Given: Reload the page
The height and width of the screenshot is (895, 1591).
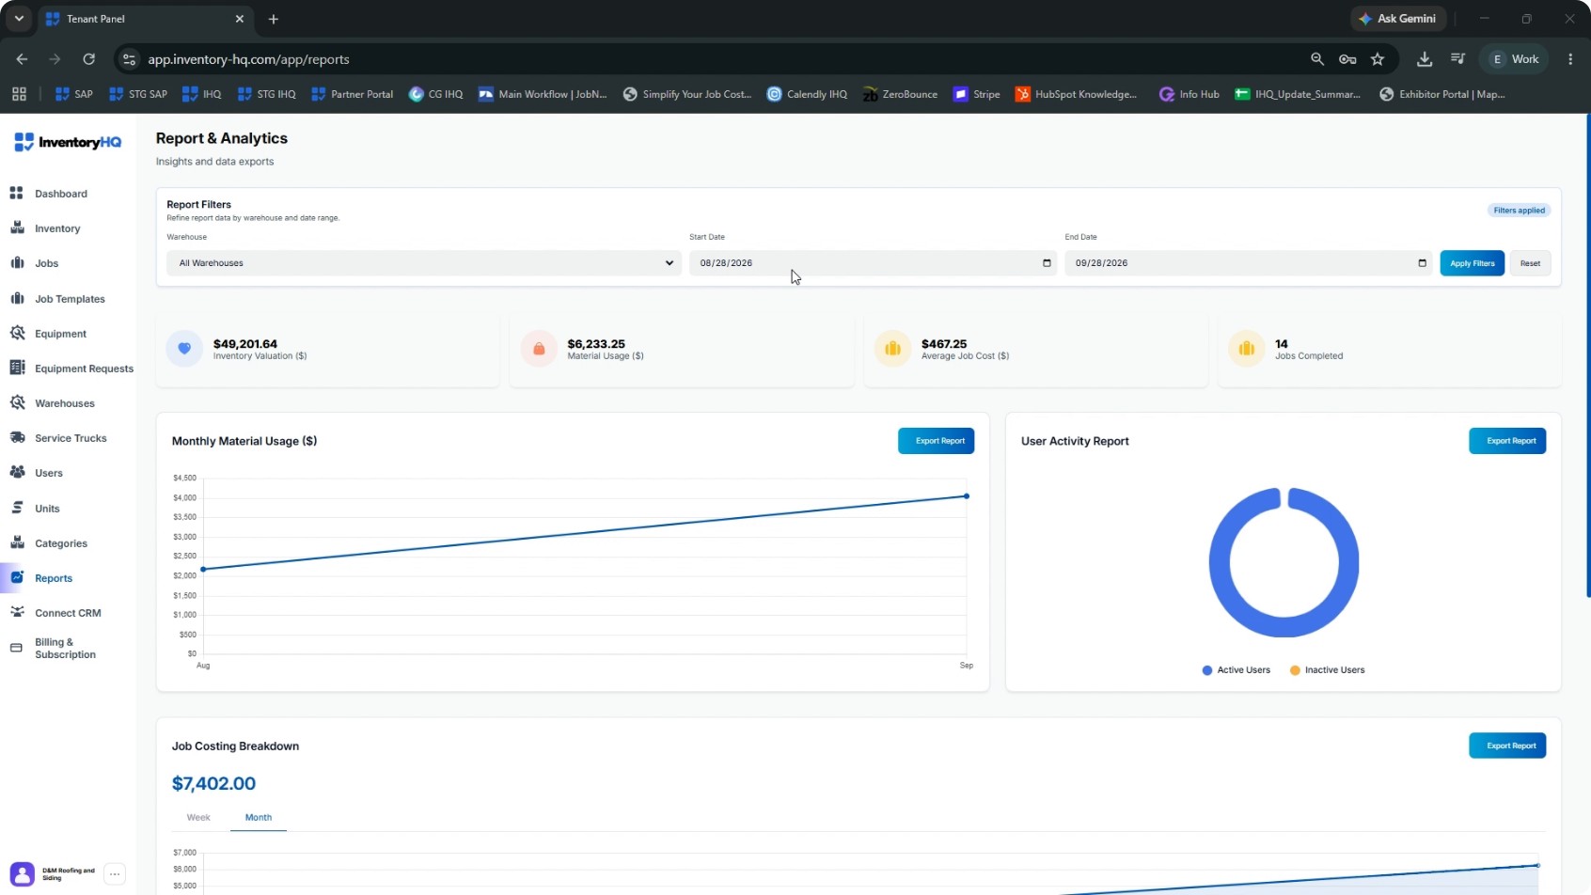Looking at the screenshot, I should click(88, 59).
